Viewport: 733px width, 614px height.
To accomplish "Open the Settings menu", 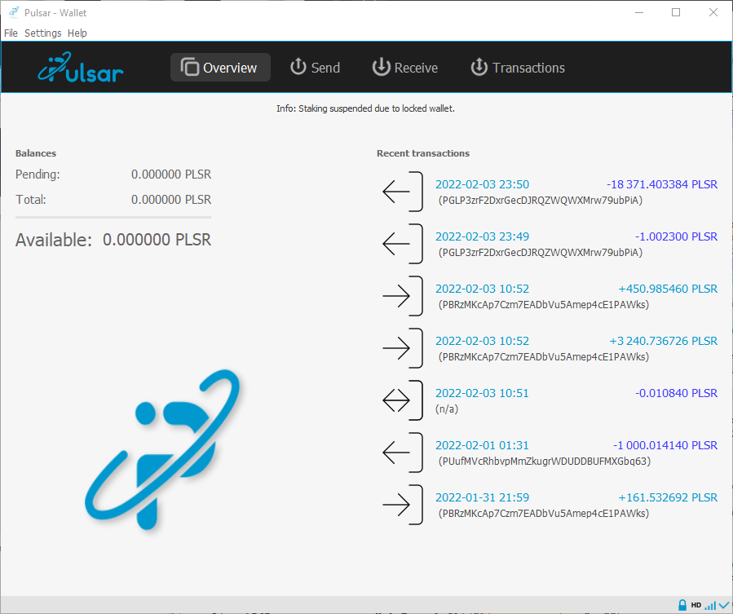I will (43, 33).
